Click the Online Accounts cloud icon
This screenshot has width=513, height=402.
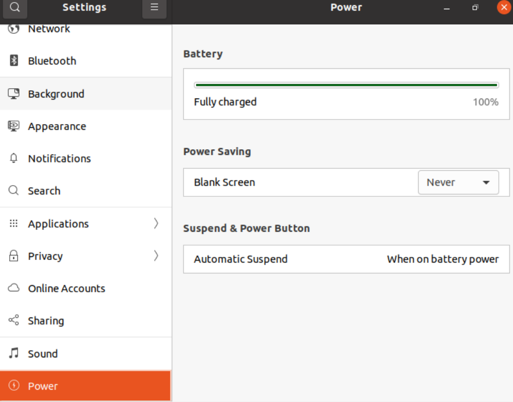(14, 288)
